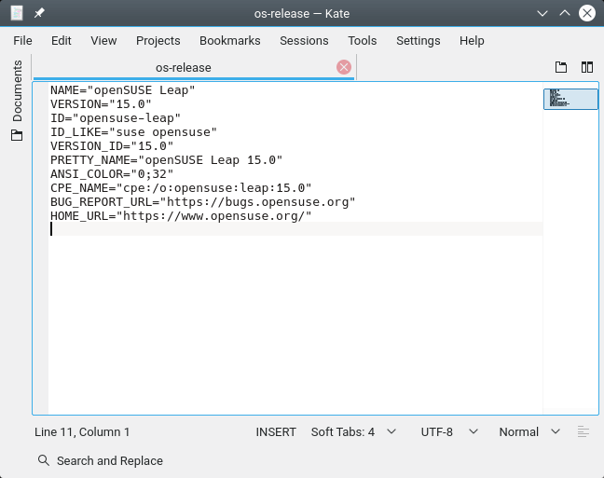Open the Soft Tabs: 4 dropdown
This screenshot has height=478, width=604.
point(353,431)
